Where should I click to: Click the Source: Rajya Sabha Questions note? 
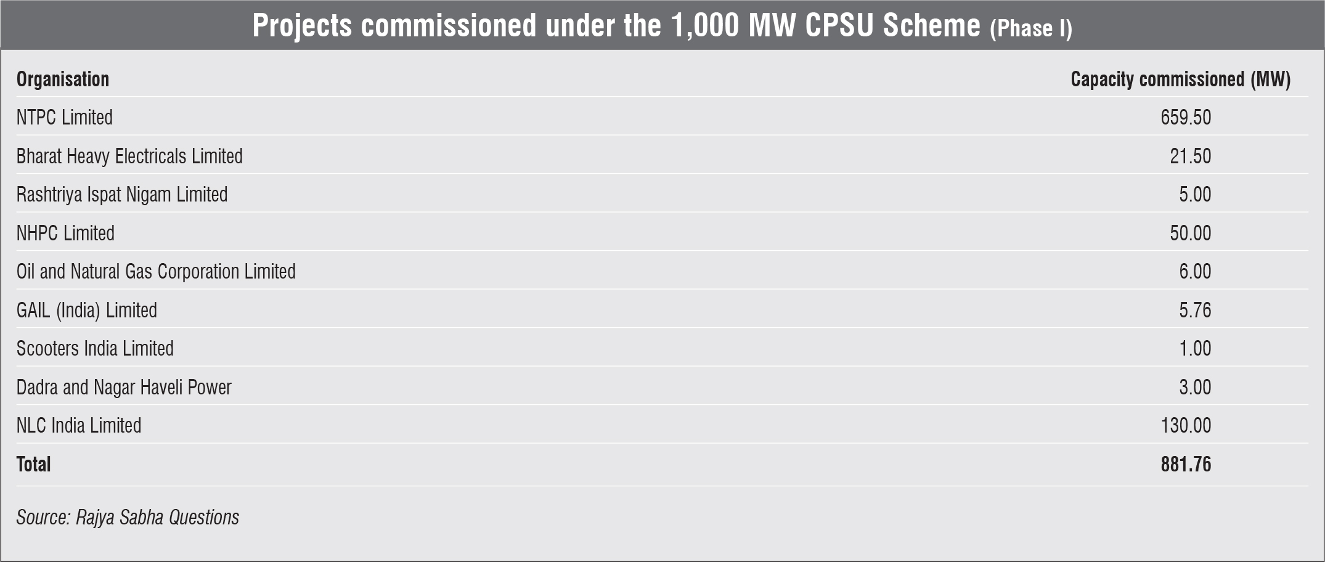coord(128,518)
